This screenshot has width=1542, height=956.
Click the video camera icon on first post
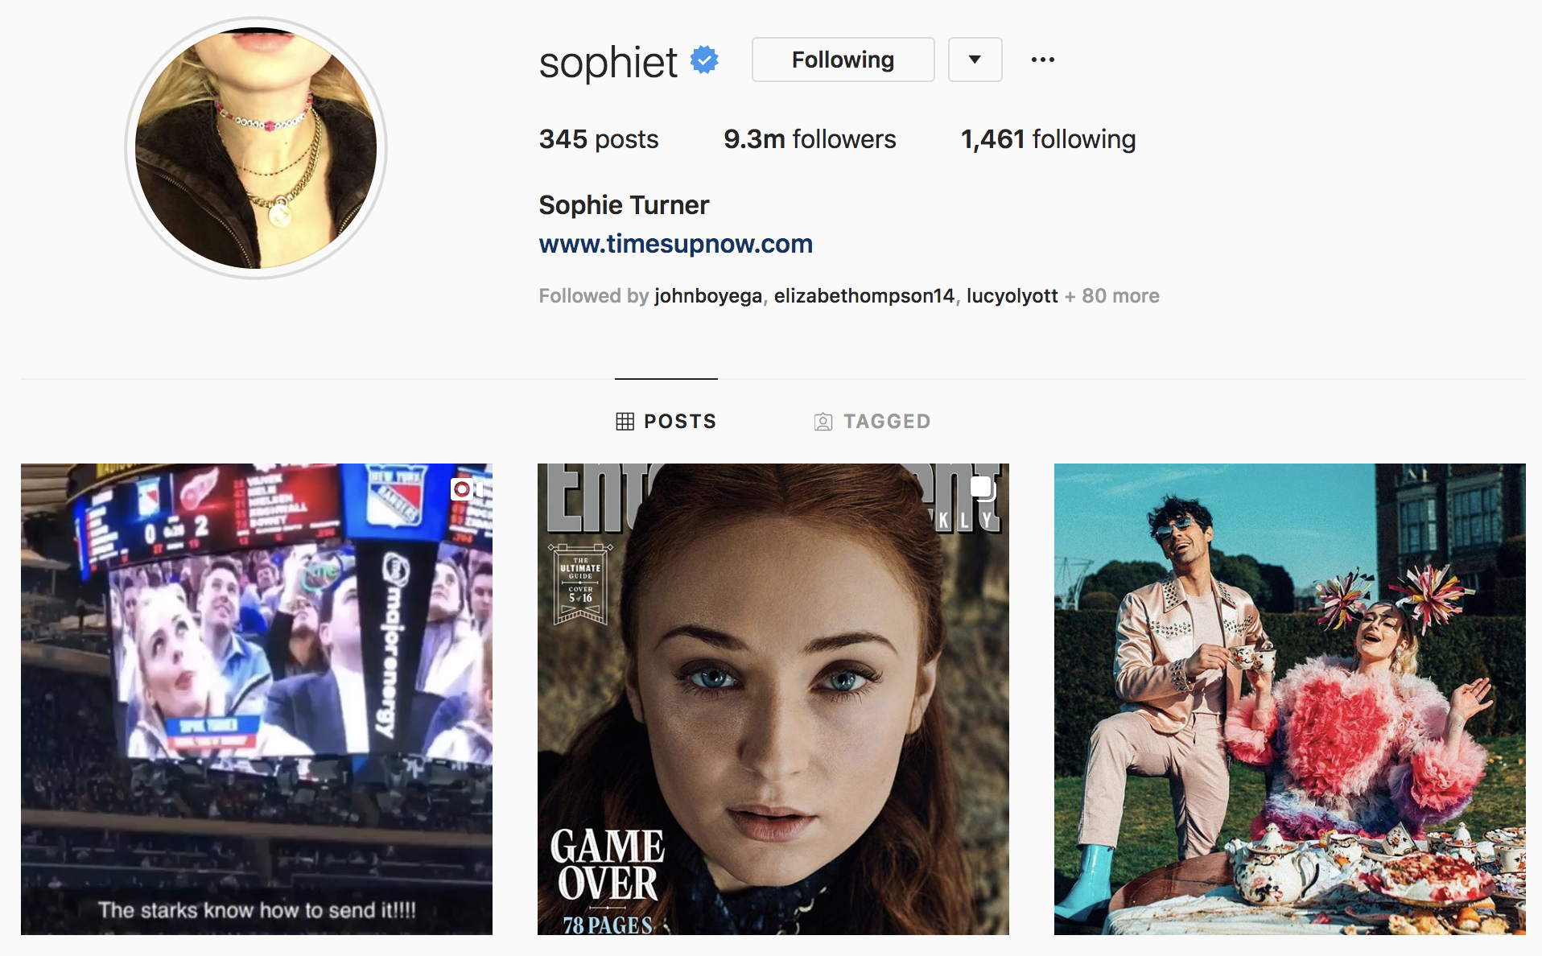(x=468, y=488)
